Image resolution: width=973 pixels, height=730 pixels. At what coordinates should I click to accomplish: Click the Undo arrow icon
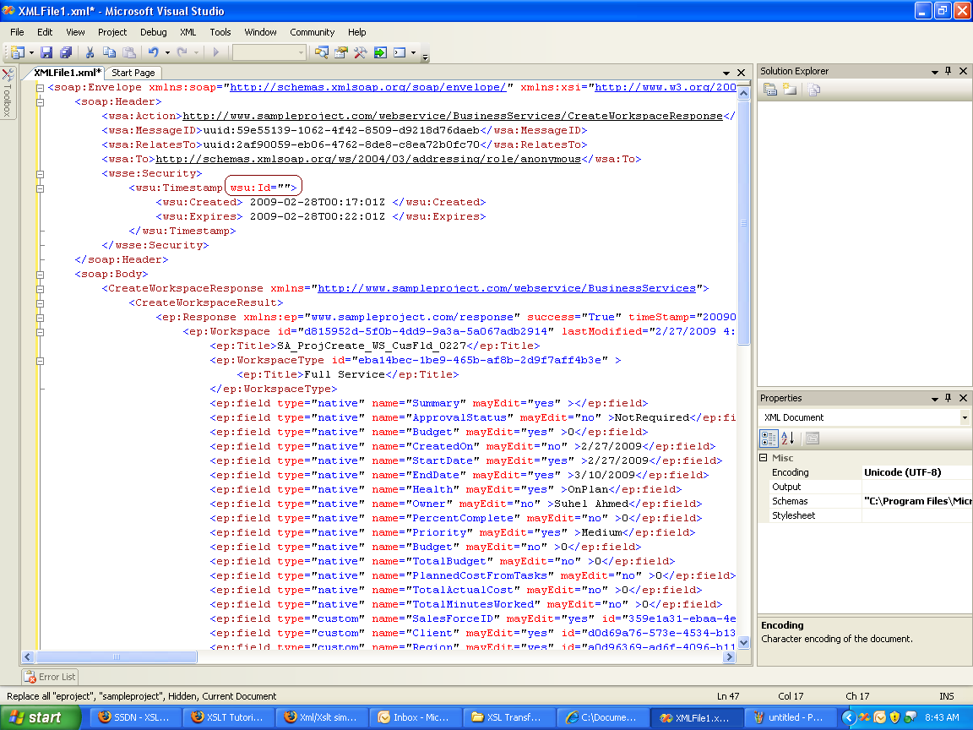click(154, 52)
